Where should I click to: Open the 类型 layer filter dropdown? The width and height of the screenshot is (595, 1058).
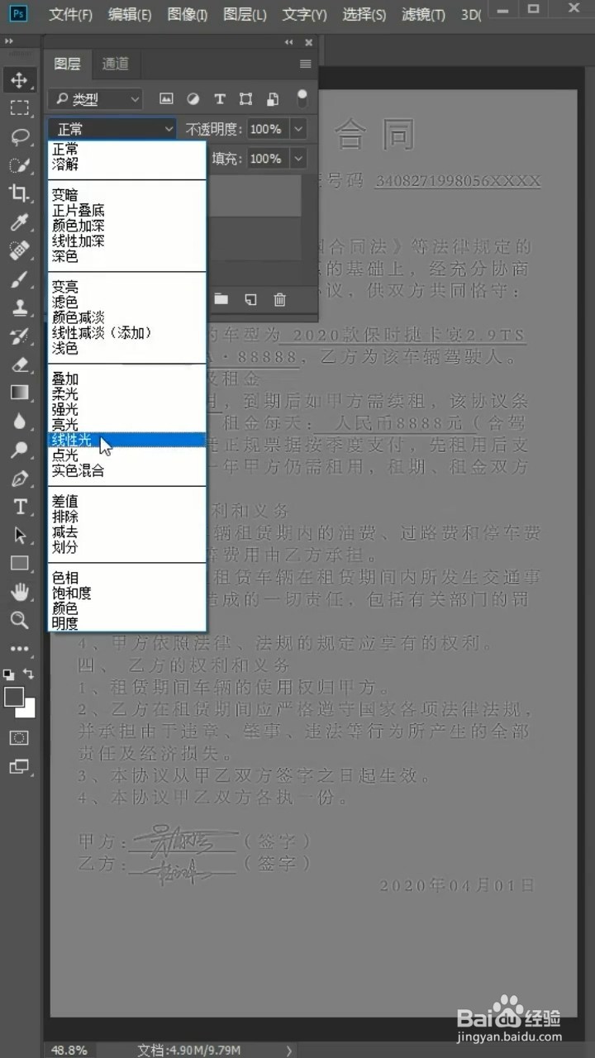click(x=96, y=99)
